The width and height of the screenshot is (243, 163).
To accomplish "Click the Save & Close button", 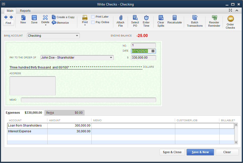I will click(x=172, y=152).
